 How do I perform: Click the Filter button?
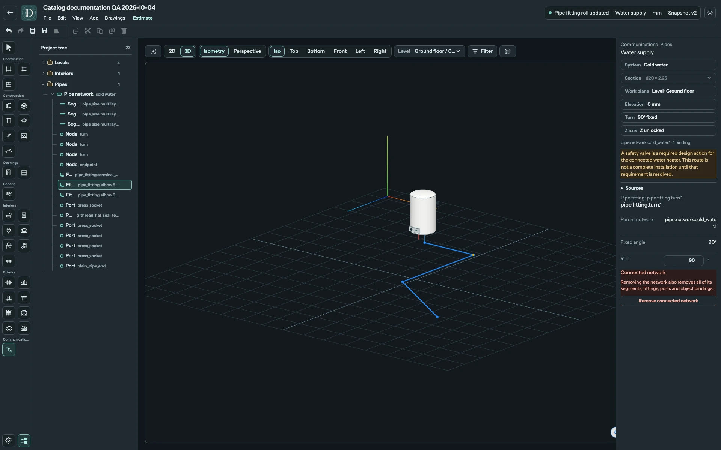pyautogui.click(x=483, y=51)
